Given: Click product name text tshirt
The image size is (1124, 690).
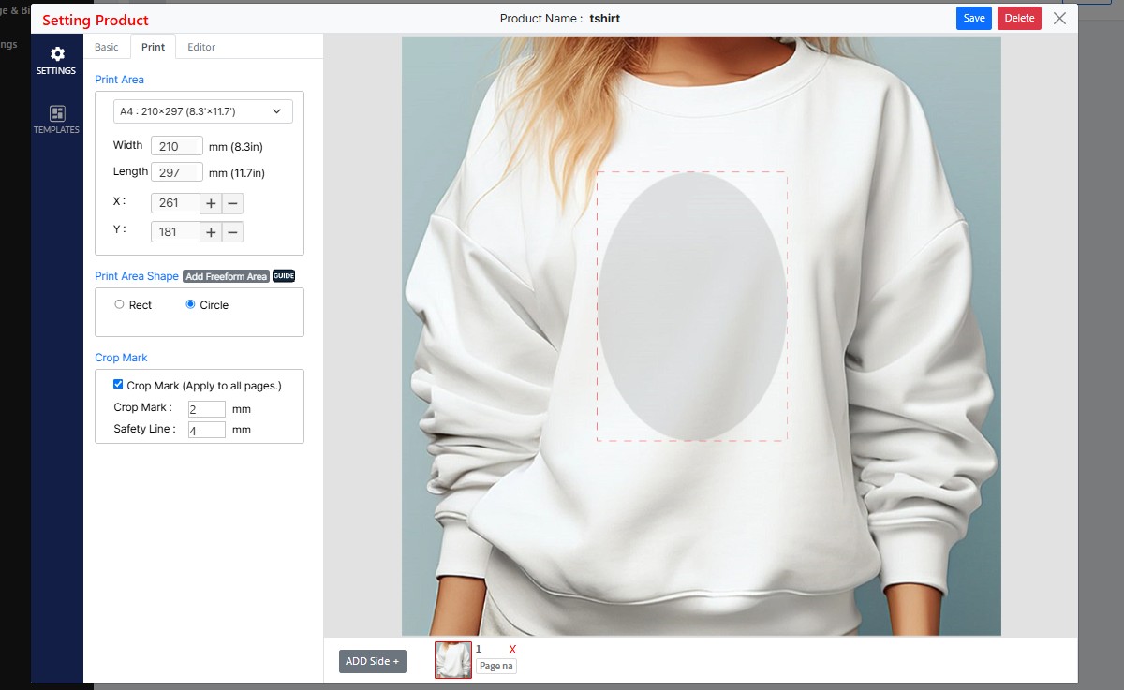Looking at the screenshot, I should (x=605, y=18).
